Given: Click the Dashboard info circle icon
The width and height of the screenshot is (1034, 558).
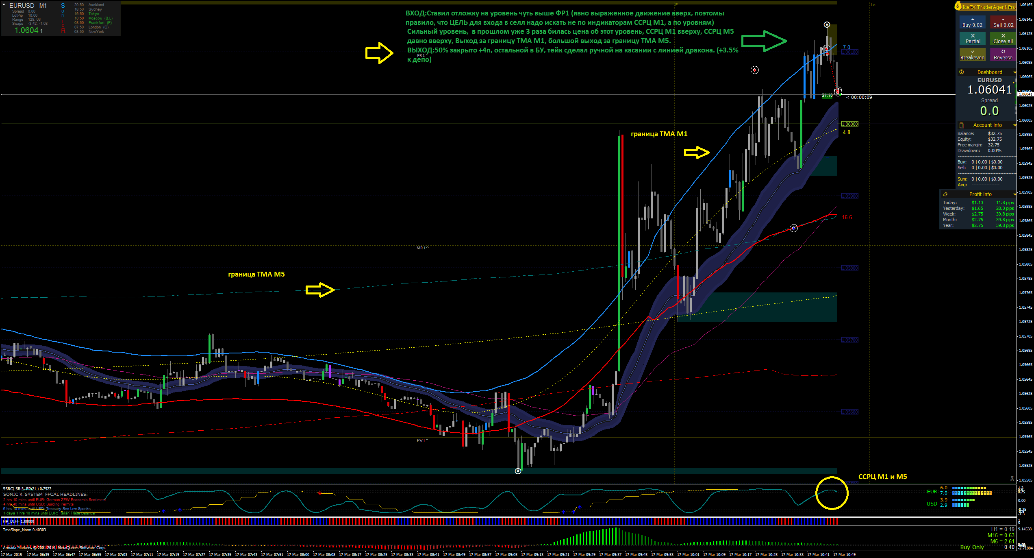Looking at the screenshot, I should click(x=962, y=72).
